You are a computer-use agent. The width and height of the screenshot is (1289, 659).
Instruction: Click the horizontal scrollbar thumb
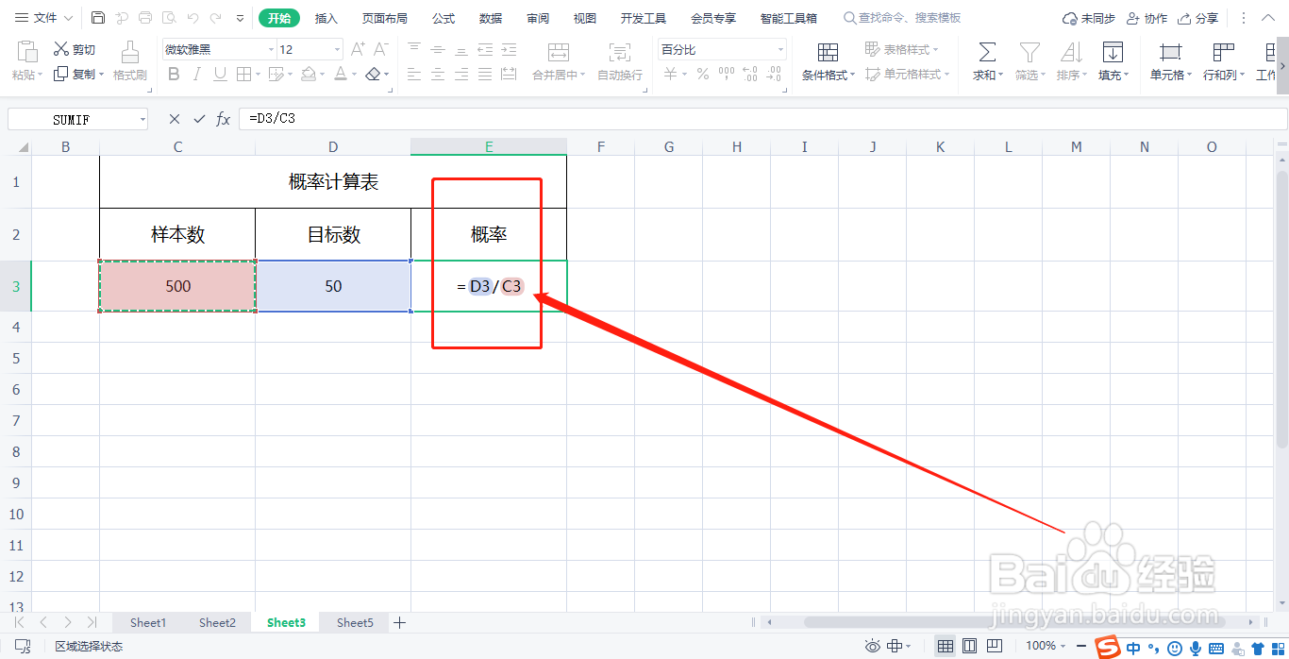[x=1014, y=622]
